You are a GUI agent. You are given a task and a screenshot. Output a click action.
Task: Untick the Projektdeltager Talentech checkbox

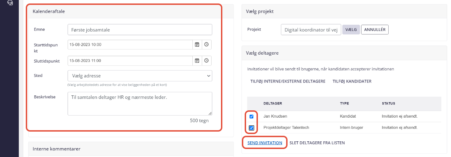(x=251, y=128)
